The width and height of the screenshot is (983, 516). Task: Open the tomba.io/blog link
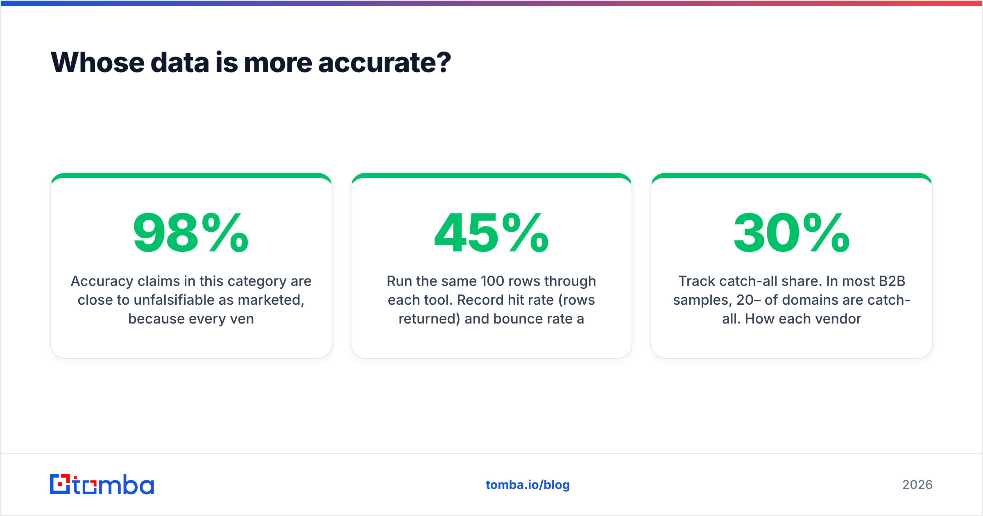[x=528, y=485]
